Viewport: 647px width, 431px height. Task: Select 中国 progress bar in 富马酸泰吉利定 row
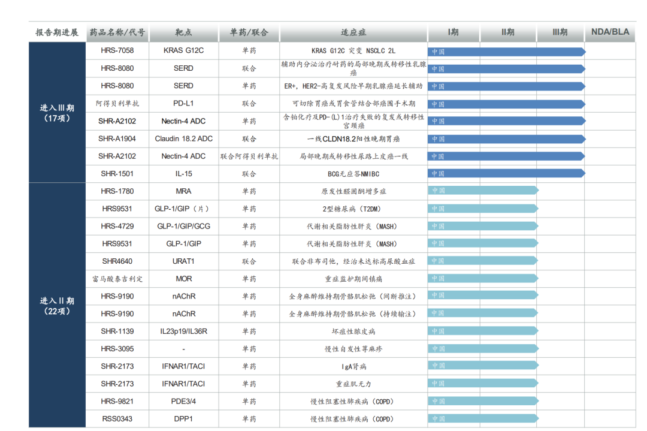pyautogui.click(x=483, y=279)
